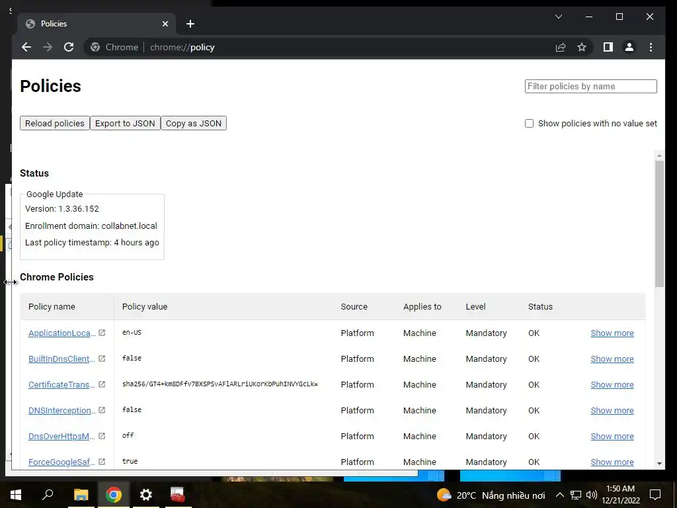The image size is (677, 508).
Task: Open the CertificateTrans... policy link
Action: point(61,384)
